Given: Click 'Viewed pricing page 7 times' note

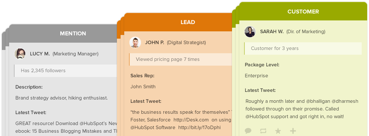Looking at the screenshot, I should coord(181,59).
